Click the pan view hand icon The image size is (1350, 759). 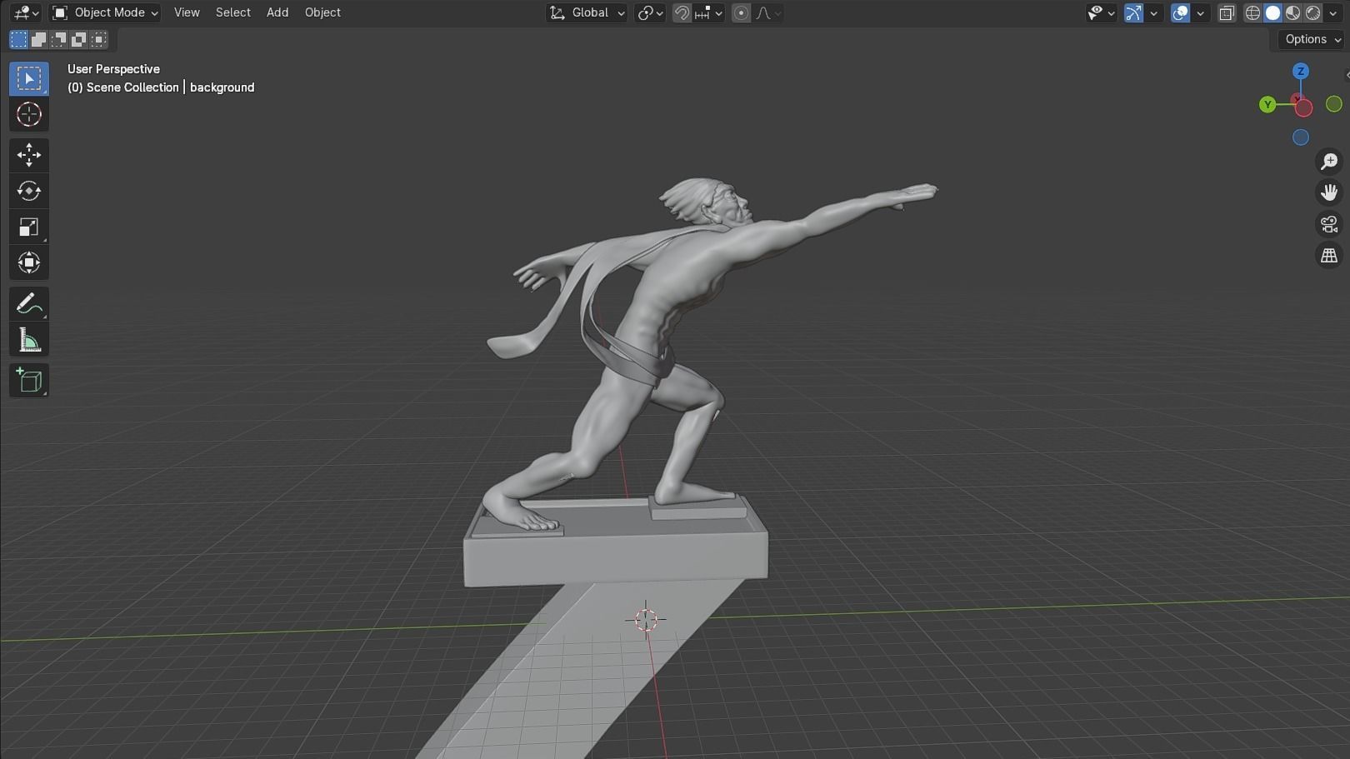coord(1329,192)
